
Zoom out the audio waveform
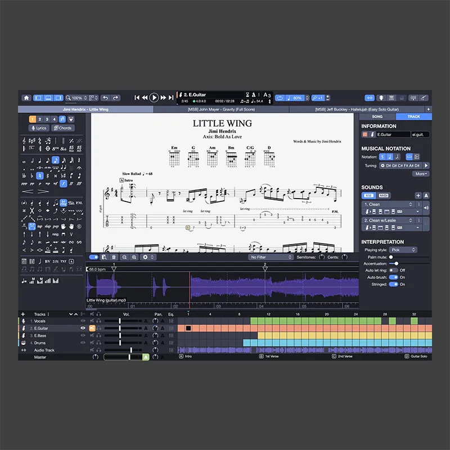click(124, 257)
